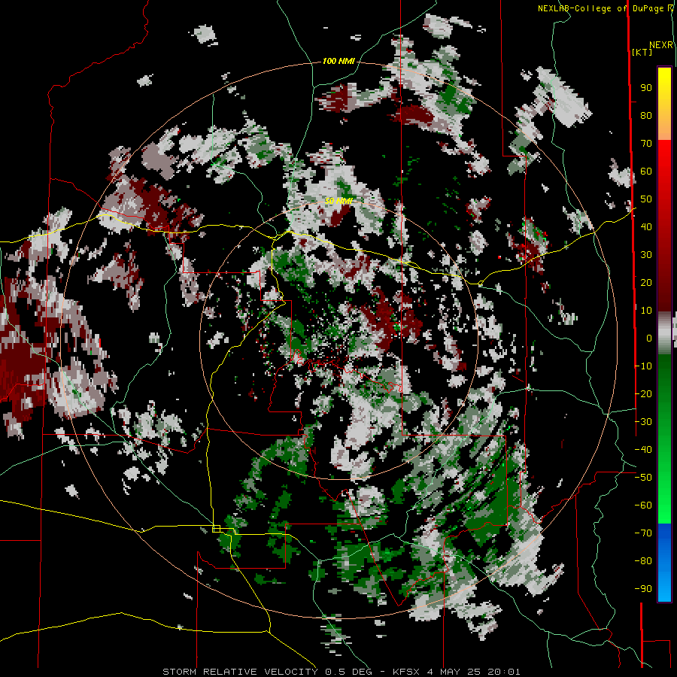Screen dimensions: 677x677
Task: Click the -40 value on velocity scale
Action: point(643,450)
